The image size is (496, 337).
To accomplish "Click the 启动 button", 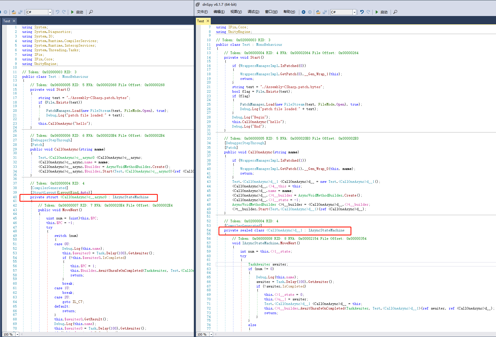I will [384, 12].
